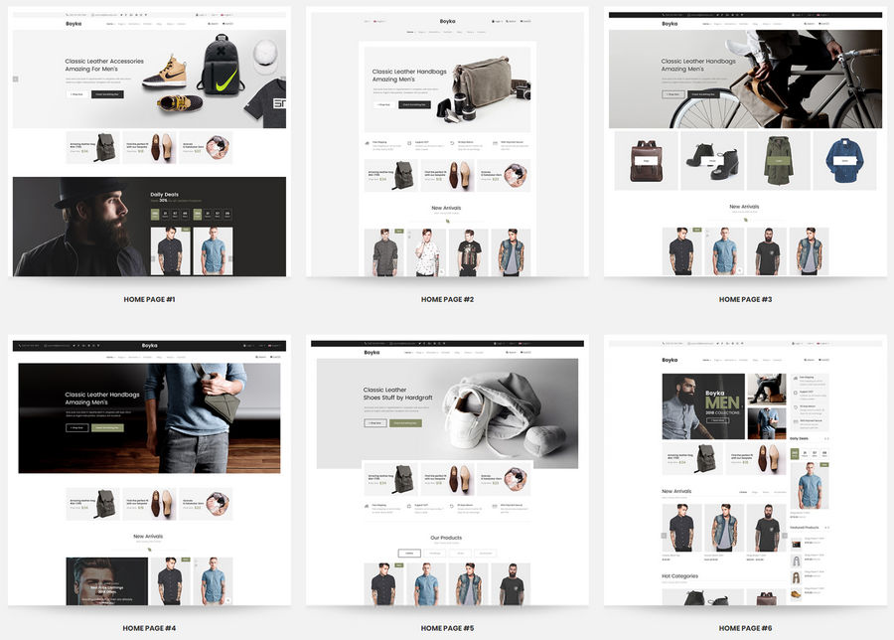894x640 pixels.
Task: Click the green parka tile in Home Page #3
Action: 779,160
